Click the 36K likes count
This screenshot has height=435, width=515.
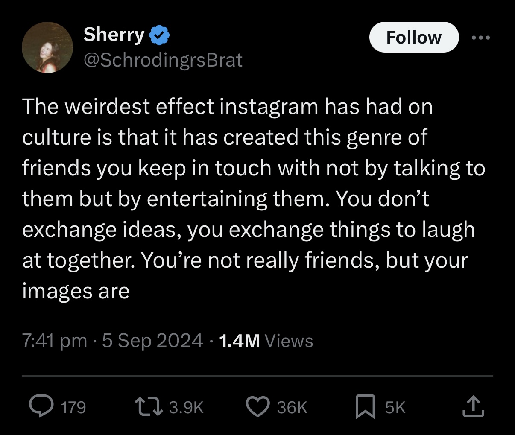click(x=292, y=407)
